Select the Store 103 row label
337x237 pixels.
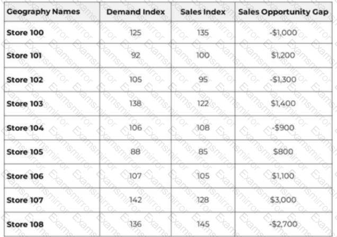[x=25, y=104]
